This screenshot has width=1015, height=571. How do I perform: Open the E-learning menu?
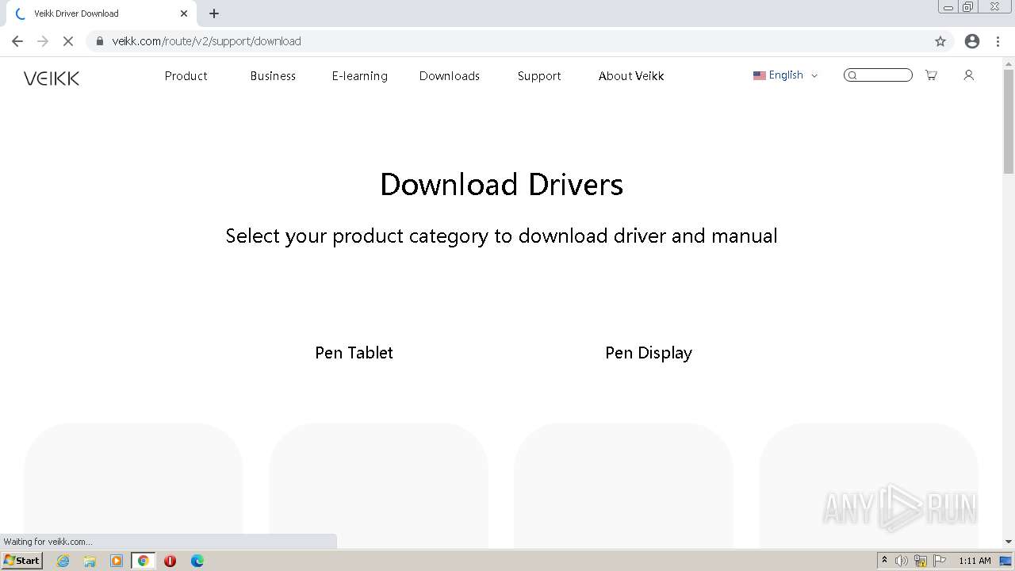coord(359,76)
